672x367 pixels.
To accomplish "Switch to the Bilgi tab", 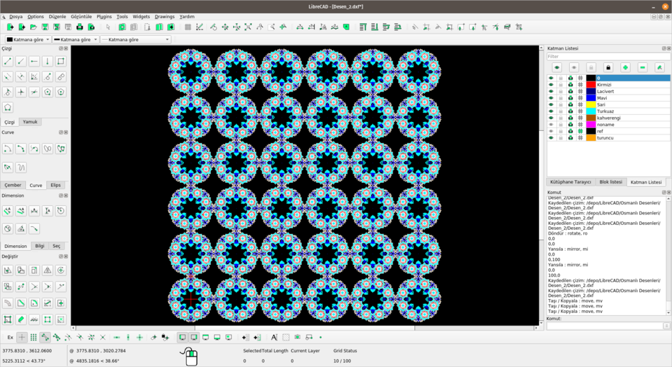I will [x=40, y=246].
